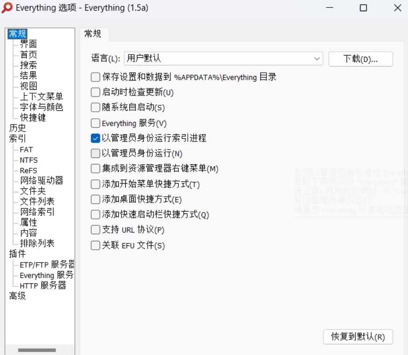The width and height of the screenshot is (408, 355).
Task: Open 视图 options
Action: 28,86
